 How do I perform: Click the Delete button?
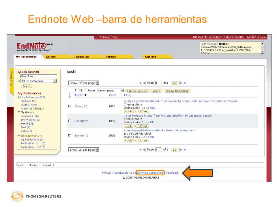tap(156, 91)
